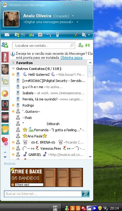Click the yellow security shield tray icon
This screenshot has width=122, height=211.
(x=100, y=208)
